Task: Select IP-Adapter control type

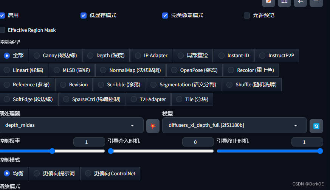Action: [x=151, y=55]
